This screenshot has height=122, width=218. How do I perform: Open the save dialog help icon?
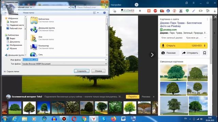[x=105, y=13]
